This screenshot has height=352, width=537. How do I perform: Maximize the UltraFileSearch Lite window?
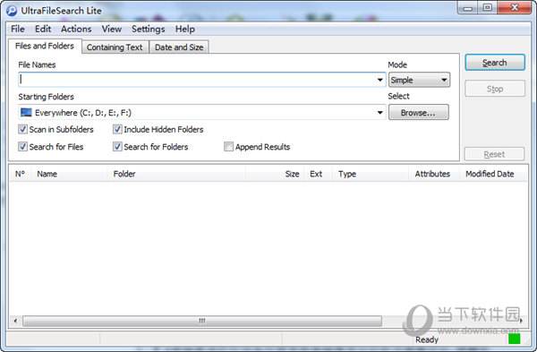(488, 7)
